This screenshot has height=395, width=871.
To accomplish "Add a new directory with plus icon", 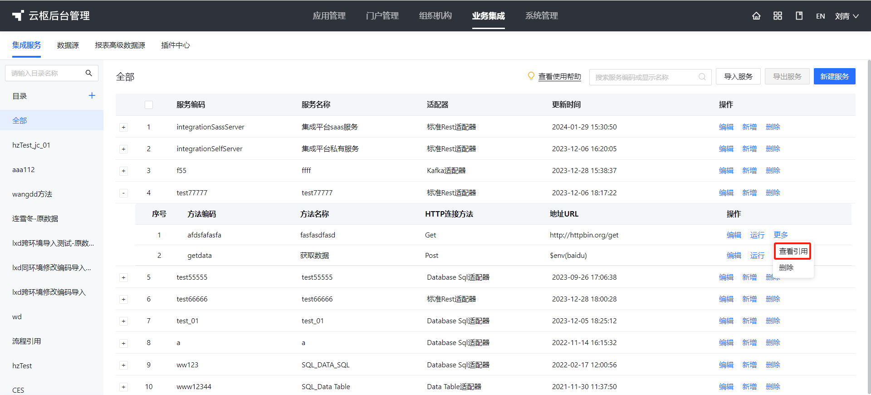I will 92,95.
